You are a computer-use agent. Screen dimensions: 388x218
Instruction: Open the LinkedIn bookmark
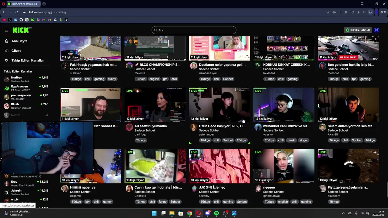pyautogui.click(x=15, y=20)
